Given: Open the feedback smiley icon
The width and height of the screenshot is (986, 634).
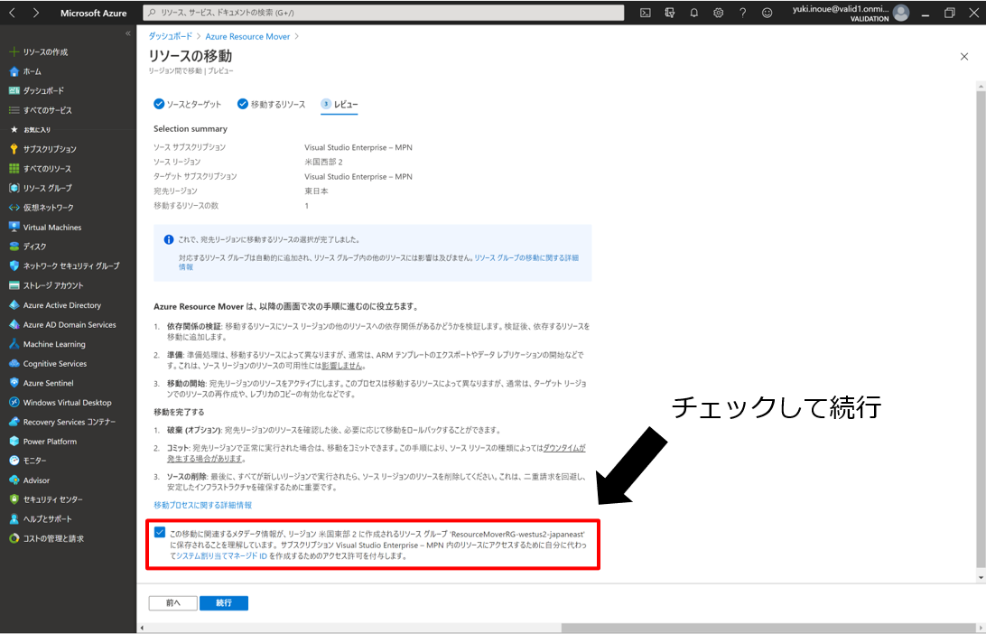Looking at the screenshot, I should (767, 13).
